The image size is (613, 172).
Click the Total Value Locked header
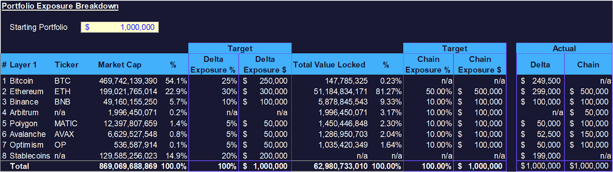329,65
